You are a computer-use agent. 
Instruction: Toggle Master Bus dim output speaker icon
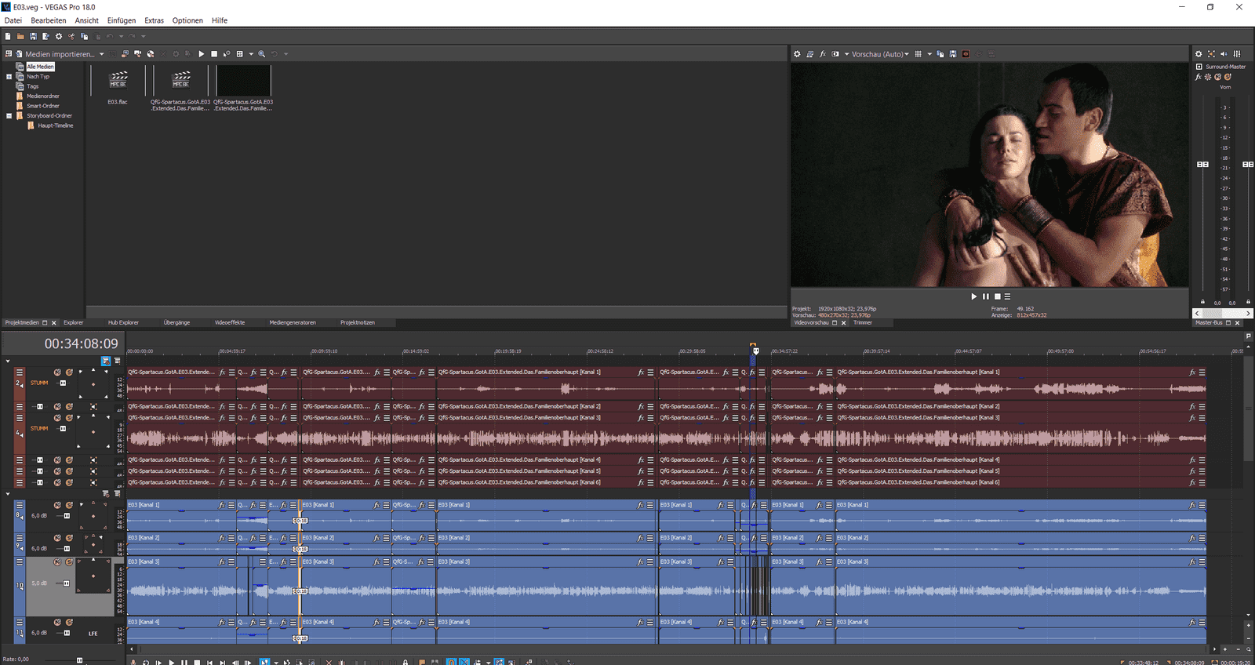1224,54
